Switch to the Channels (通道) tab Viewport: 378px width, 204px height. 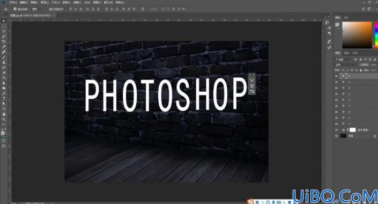[346, 53]
